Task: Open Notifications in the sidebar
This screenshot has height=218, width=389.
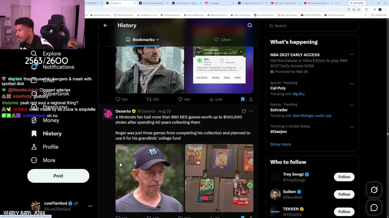Action: [x=53, y=67]
